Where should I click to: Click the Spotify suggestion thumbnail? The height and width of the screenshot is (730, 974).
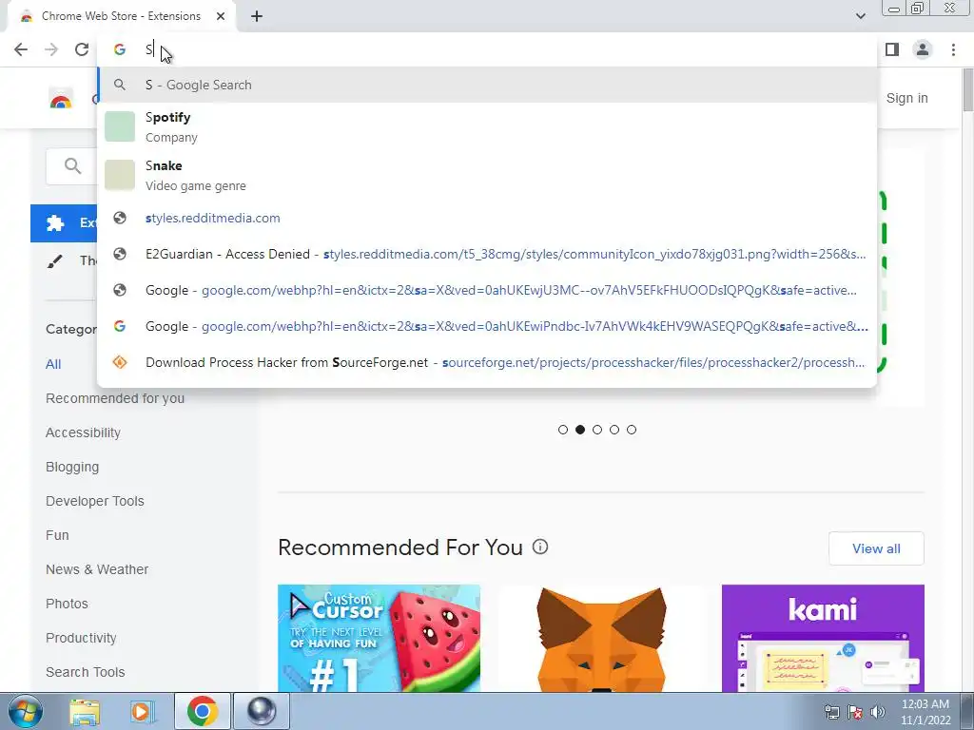pyautogui.click(x=120, y=126)
